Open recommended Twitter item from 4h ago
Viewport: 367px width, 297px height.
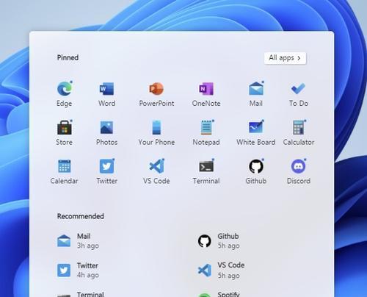click(79, 271)
